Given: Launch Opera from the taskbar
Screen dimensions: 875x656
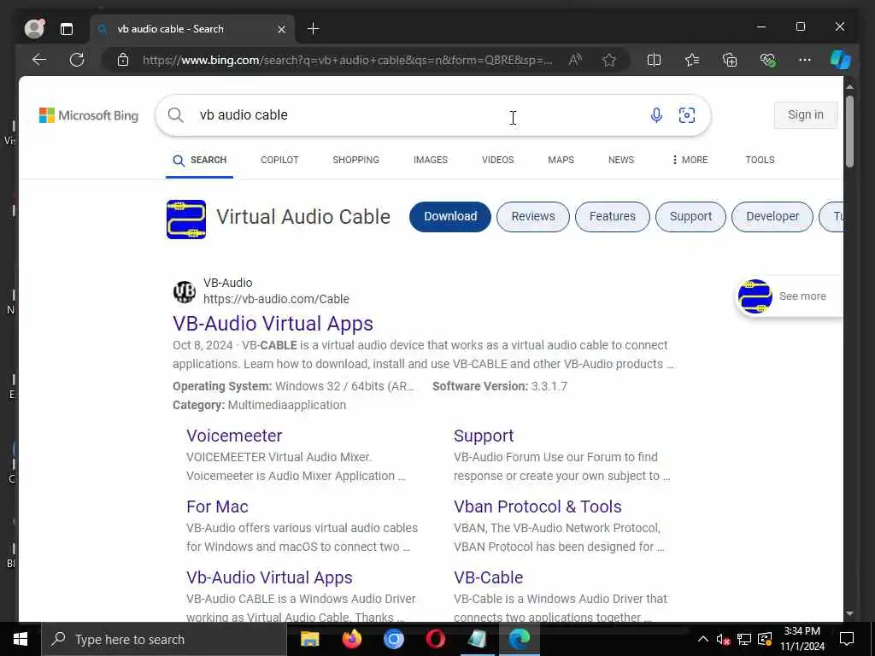Looking at the screenshot, I should tap(435, 639).
